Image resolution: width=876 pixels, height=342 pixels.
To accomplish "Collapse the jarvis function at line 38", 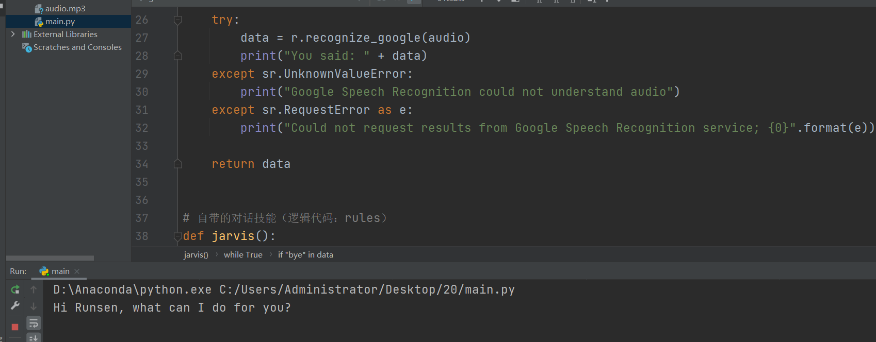I will (x=177, y=236).
